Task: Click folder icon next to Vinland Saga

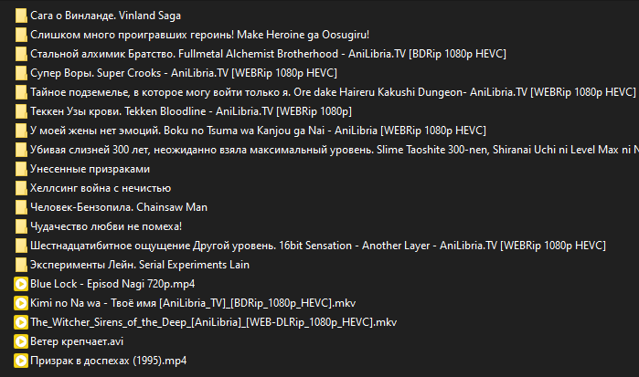Action: click(21, 16)
